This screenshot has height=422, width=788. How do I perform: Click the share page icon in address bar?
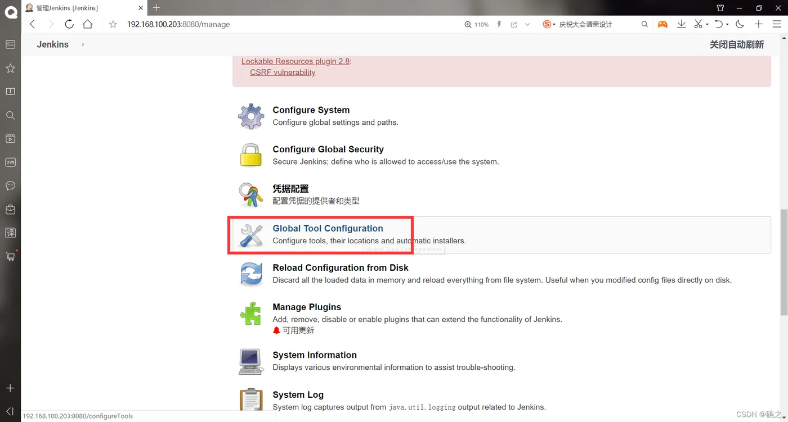click(513, 25)
